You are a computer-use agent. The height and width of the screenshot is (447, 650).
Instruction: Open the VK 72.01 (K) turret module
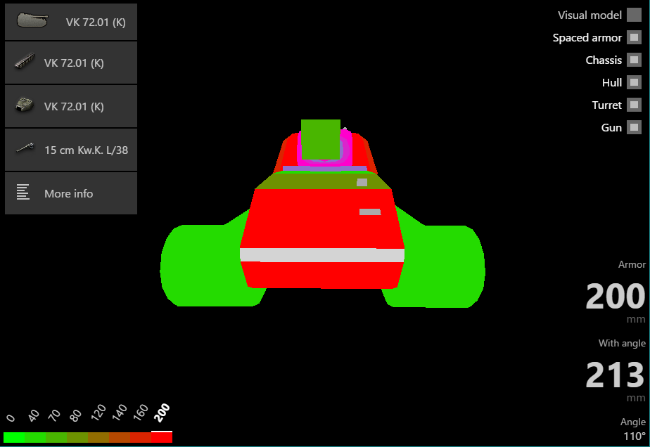pyautogui.click(x=71, y=106)
